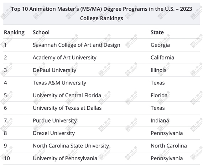Click the Illinois state cell
Viewport: 203px width, 167px height.
pyautogui.click(x=158, y=70)
